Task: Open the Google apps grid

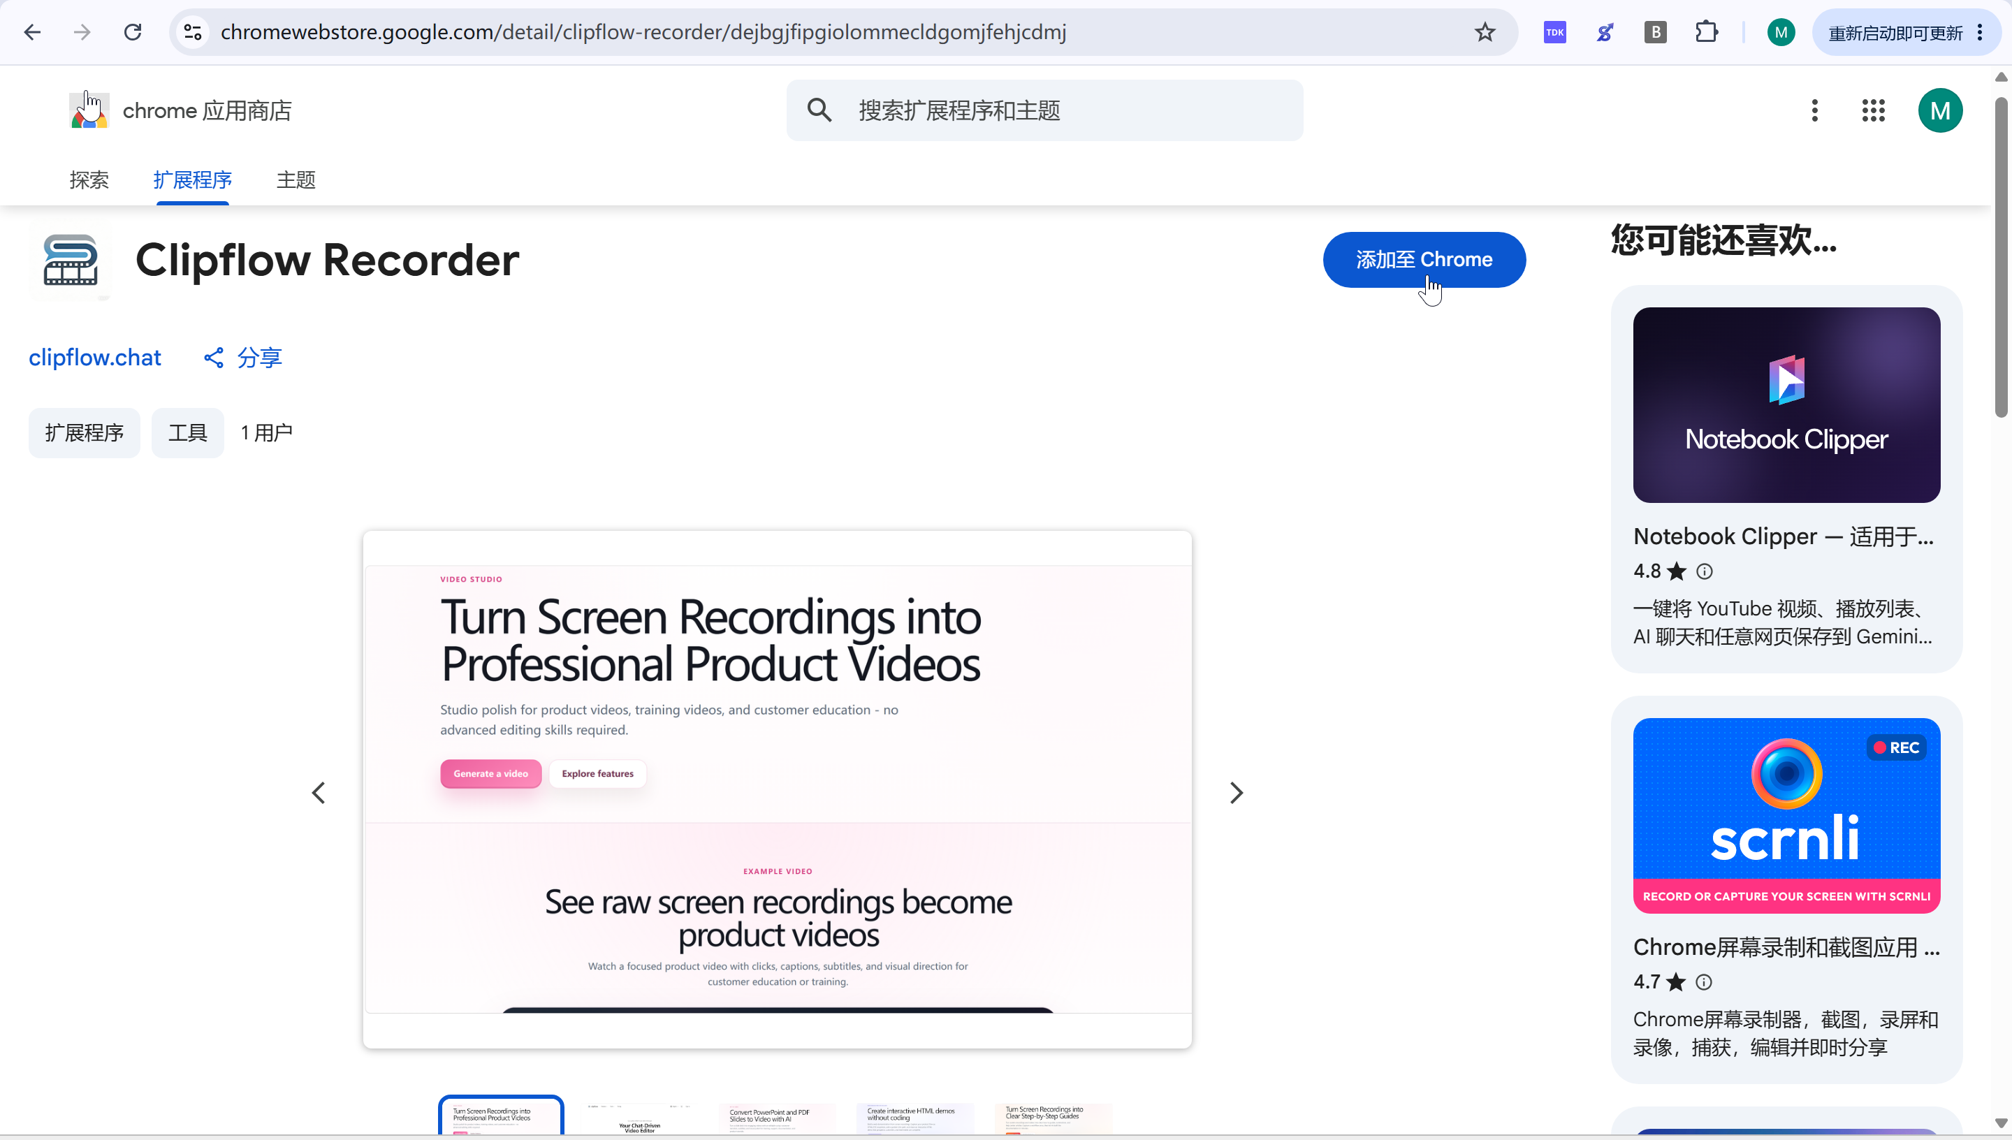Action: click(1873, 110)
